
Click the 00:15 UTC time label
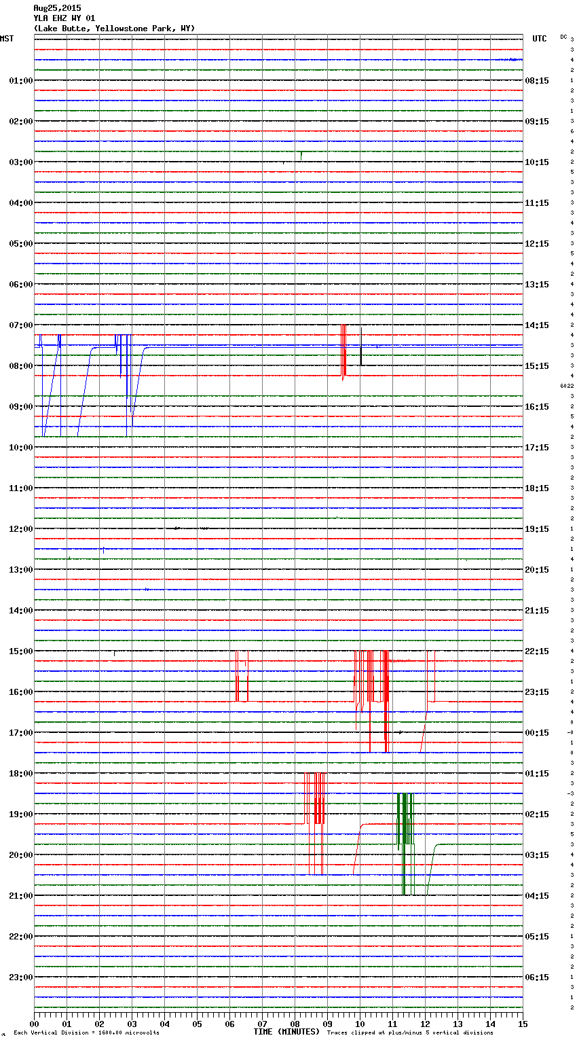click(537, 732)
